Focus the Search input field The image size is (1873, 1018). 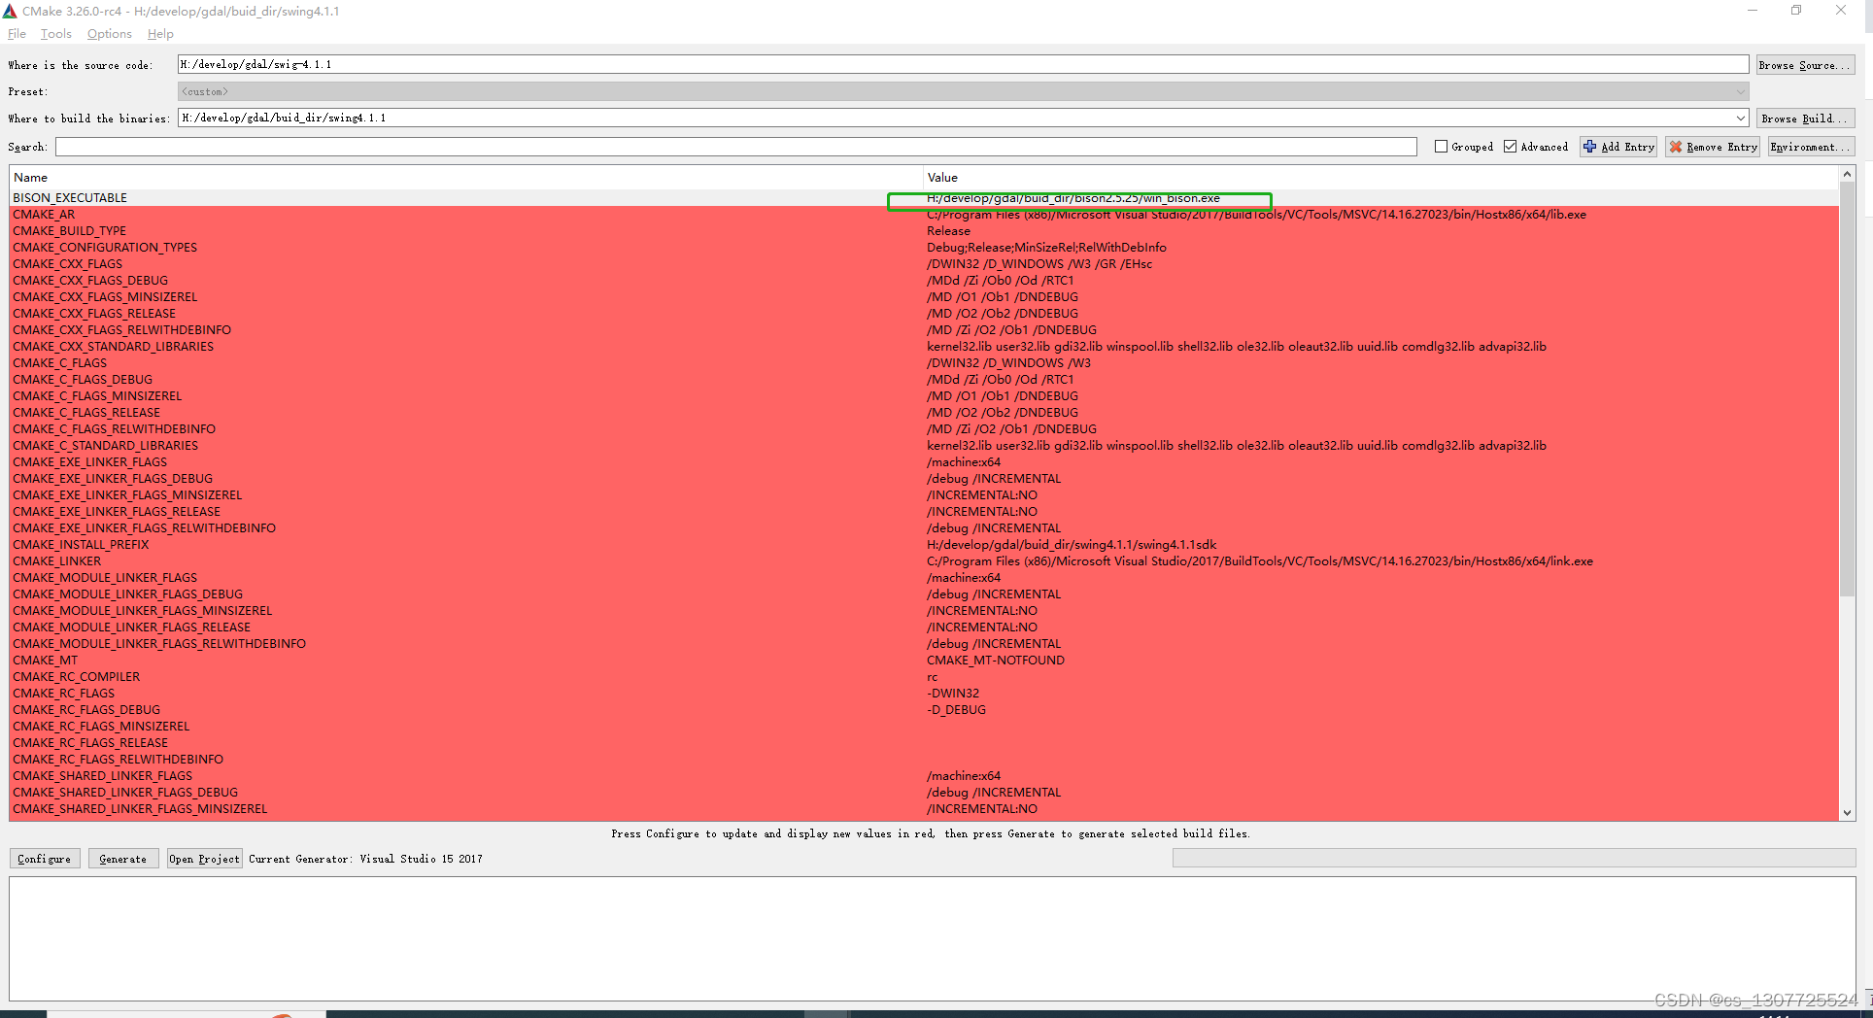(x=736, y=147)
